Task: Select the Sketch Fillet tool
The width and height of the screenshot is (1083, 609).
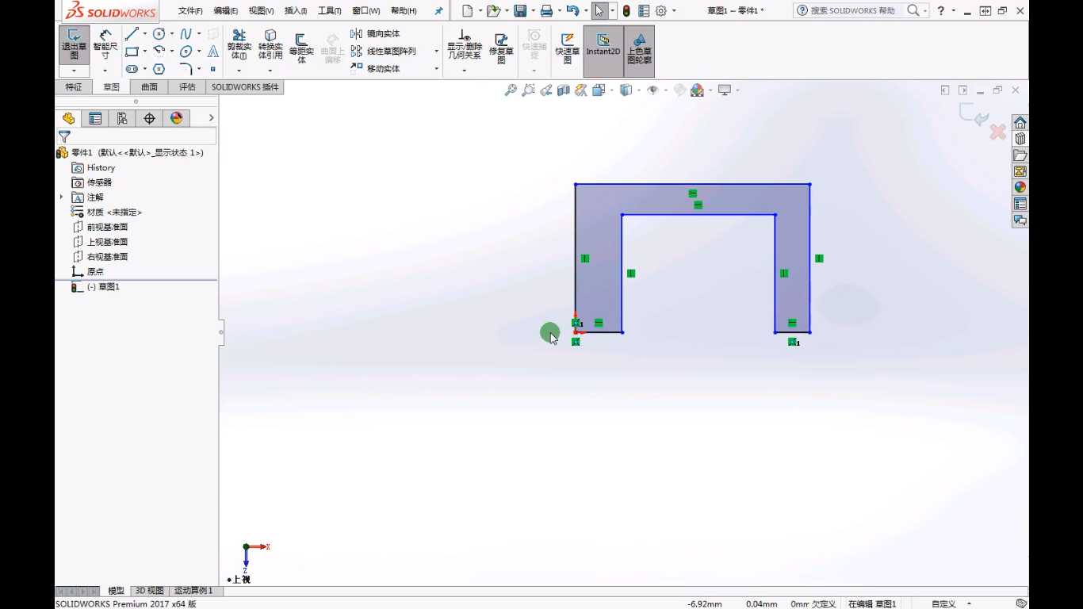Action: pos(186,69)
